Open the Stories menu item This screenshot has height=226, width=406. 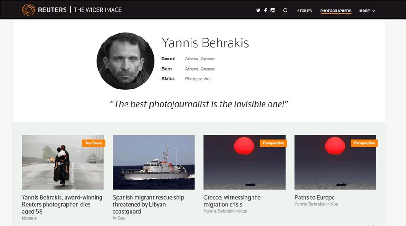[304, 11]
